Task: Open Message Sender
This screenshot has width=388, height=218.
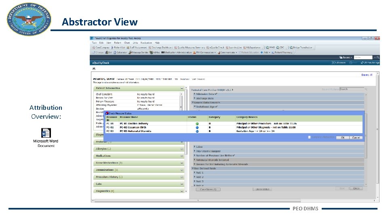Action: tap(138, 52)
